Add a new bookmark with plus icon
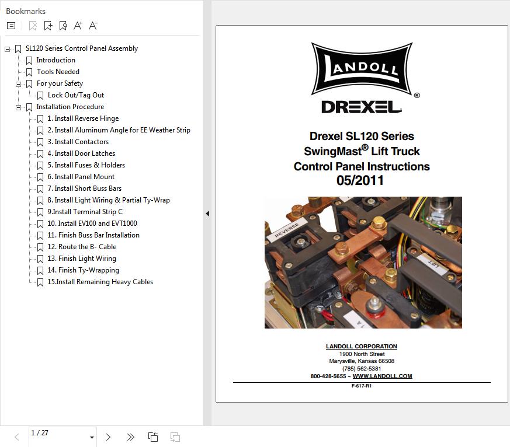 48,26
